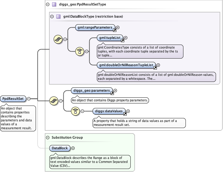Expand the DataBlock element
The image size is (223, 172).
click(73, 148)
